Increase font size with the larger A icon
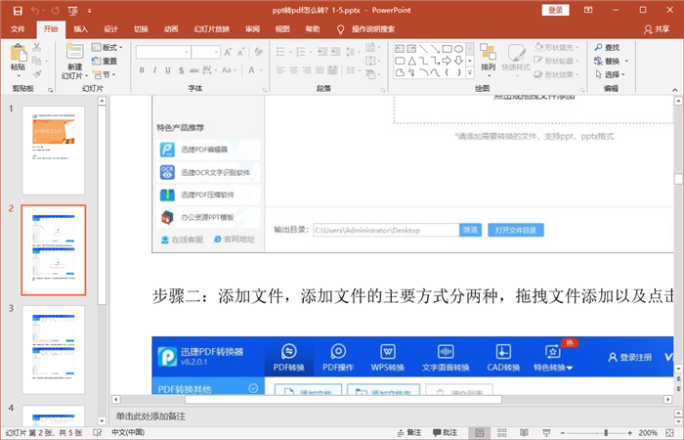This screenshot has height=440, width=684. tap(228, 53)
